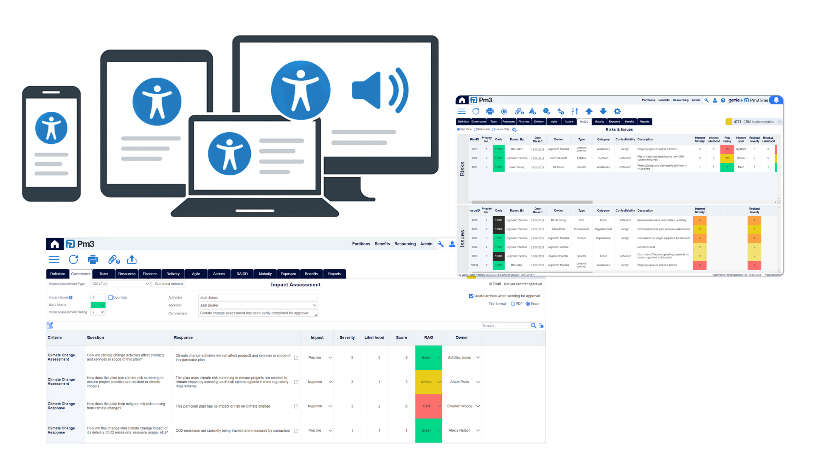
Task: Click the yellow swatch beside 4776 CRM Implementation
Action: [729, 122]
